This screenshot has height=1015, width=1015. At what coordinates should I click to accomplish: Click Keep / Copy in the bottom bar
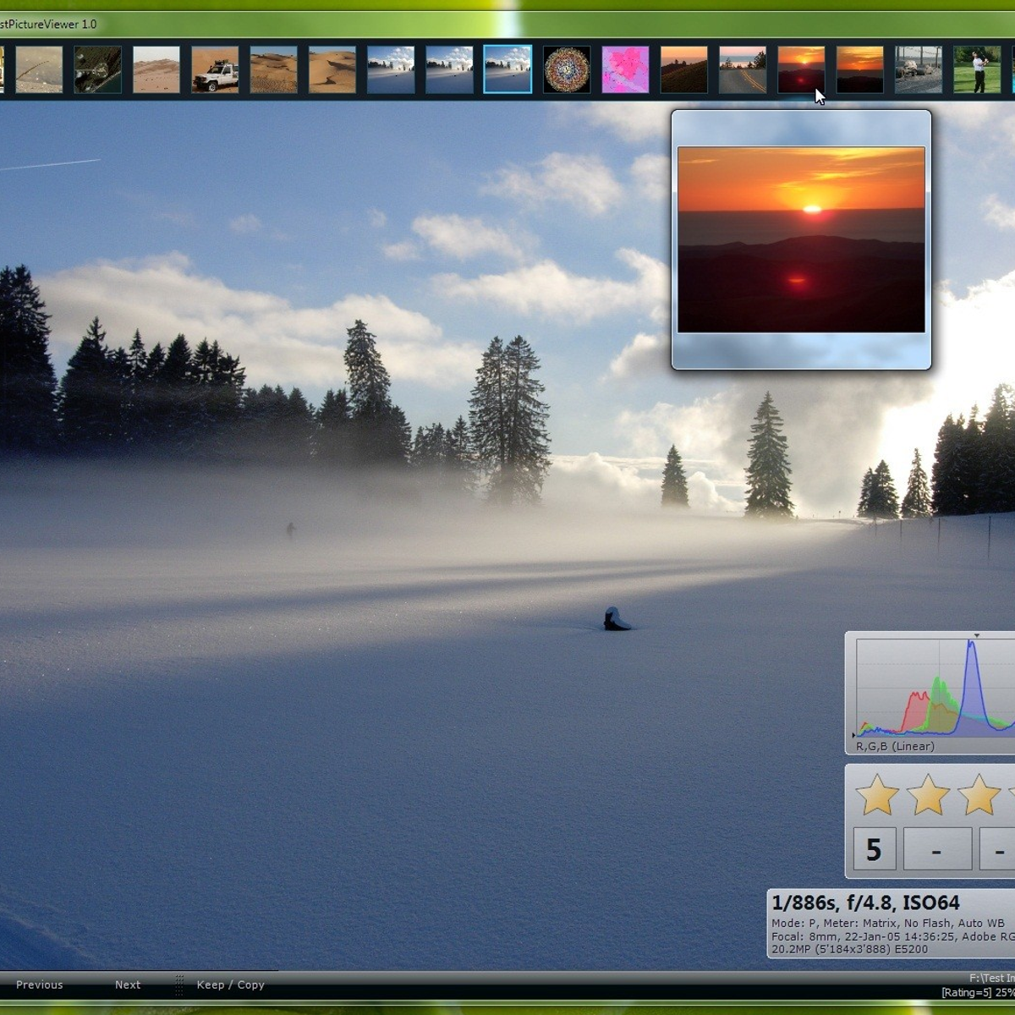pyautogui.click(x=230, y=985)
